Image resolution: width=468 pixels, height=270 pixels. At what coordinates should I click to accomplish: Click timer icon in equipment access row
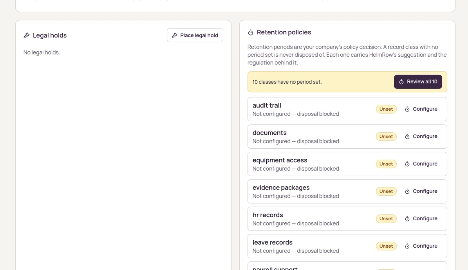coord(407,164)
